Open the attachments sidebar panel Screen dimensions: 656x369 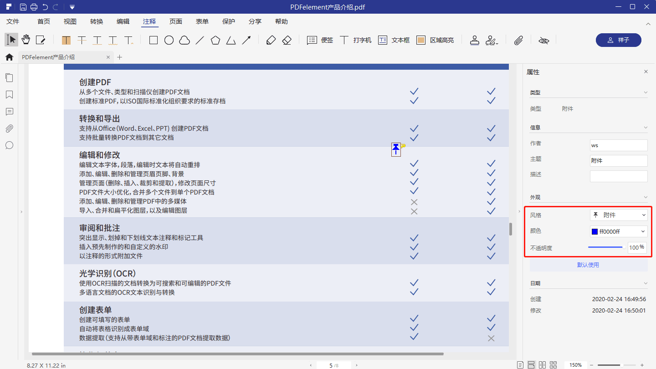(9, 128)
